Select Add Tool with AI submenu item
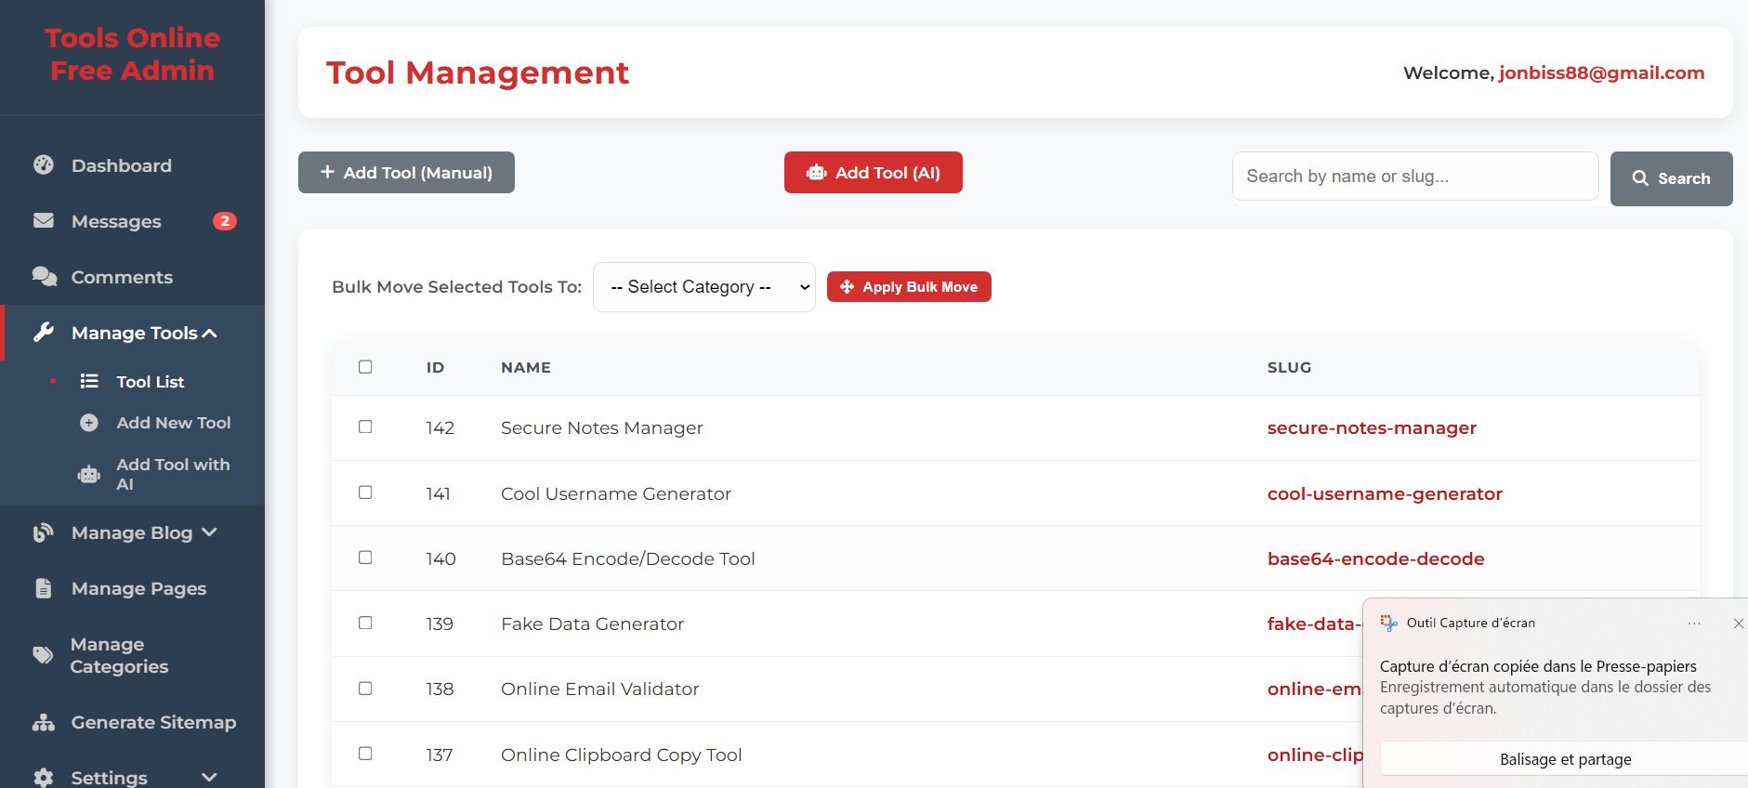 [x=173, y=474]
